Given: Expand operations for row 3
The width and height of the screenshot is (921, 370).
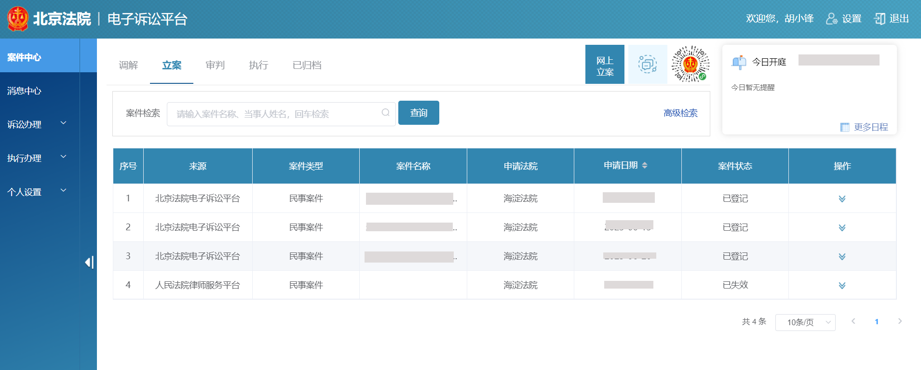Looking at the screenshot, I should click(842, 256).
